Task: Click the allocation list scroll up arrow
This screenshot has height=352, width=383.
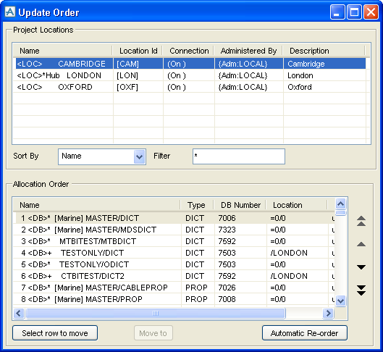Action: [340, 204]
